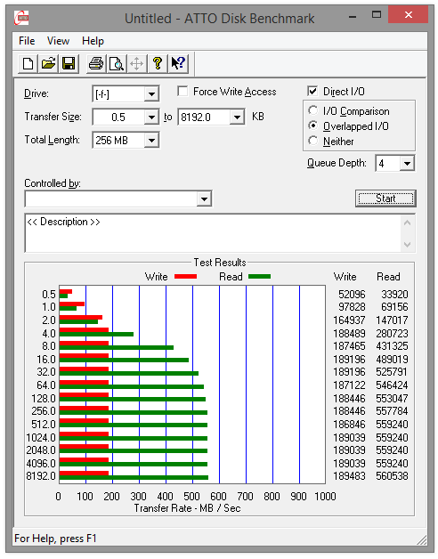Click the window resize grip in status bar
Screen dimensions: 438x559
click(422, 539)
